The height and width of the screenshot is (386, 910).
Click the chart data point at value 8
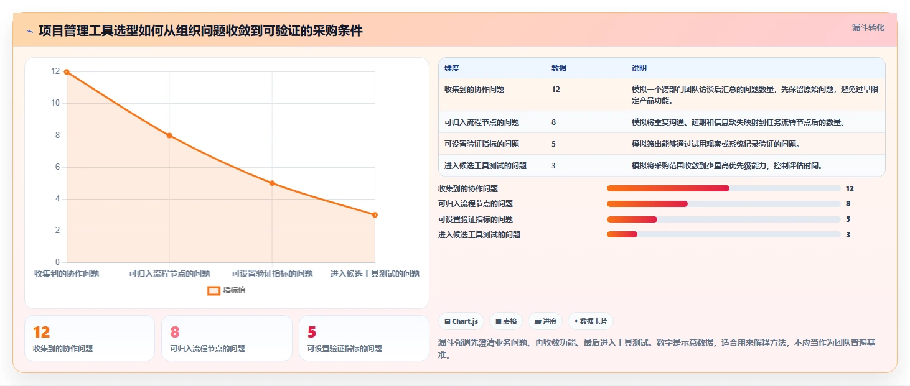[x=169, y=136]
